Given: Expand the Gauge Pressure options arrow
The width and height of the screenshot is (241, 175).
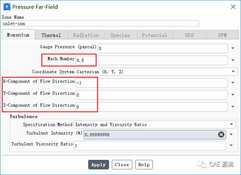Looking at the screenshot, I should point(233,49).
